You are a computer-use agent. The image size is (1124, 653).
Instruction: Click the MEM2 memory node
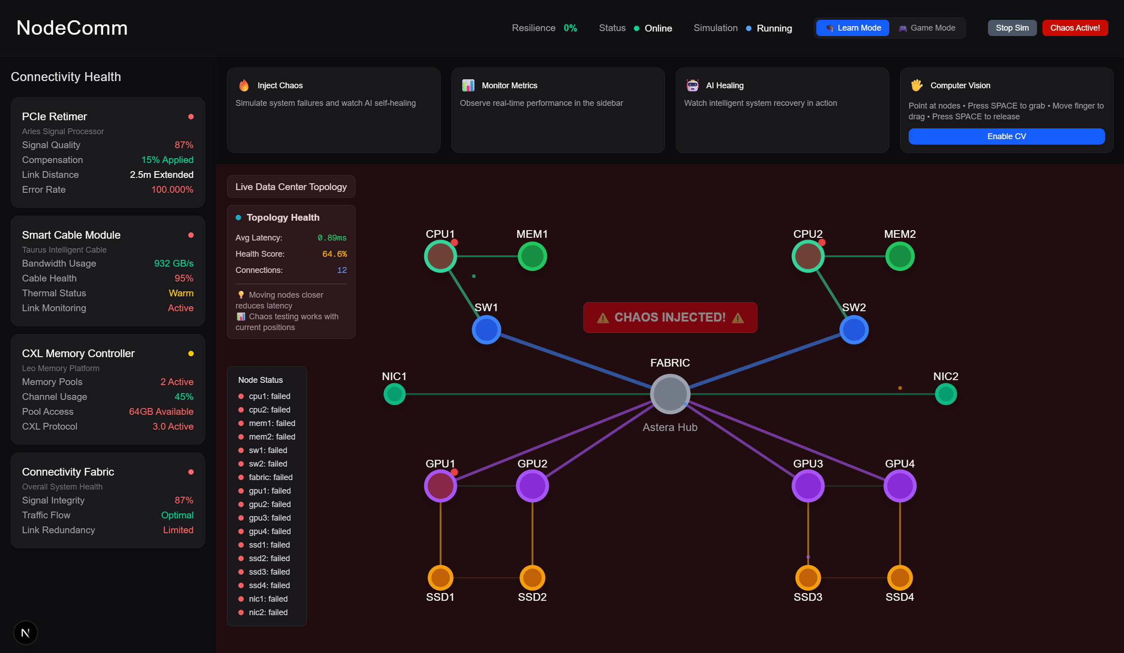[x=899, y=256]
